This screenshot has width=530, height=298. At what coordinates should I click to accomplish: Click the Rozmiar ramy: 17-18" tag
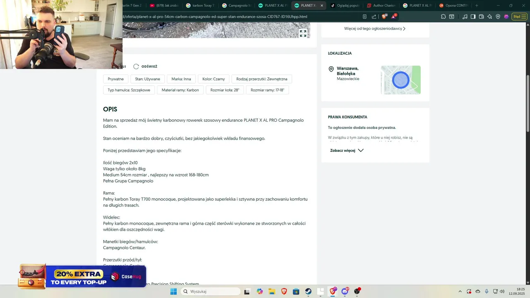click(267, 90)
